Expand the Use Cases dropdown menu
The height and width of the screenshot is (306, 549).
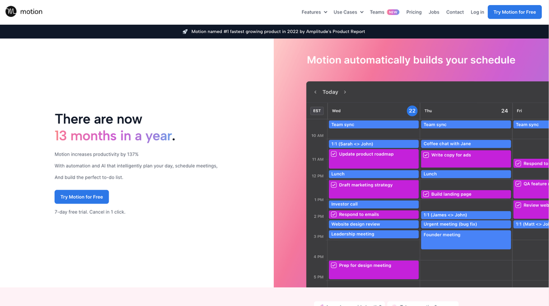pyautogui.click(x=348, y=12)
